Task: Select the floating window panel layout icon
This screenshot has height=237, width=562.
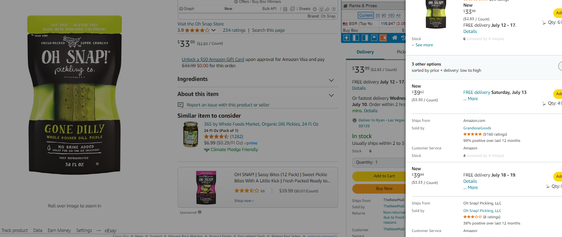Action: click(x=374, y=38)
